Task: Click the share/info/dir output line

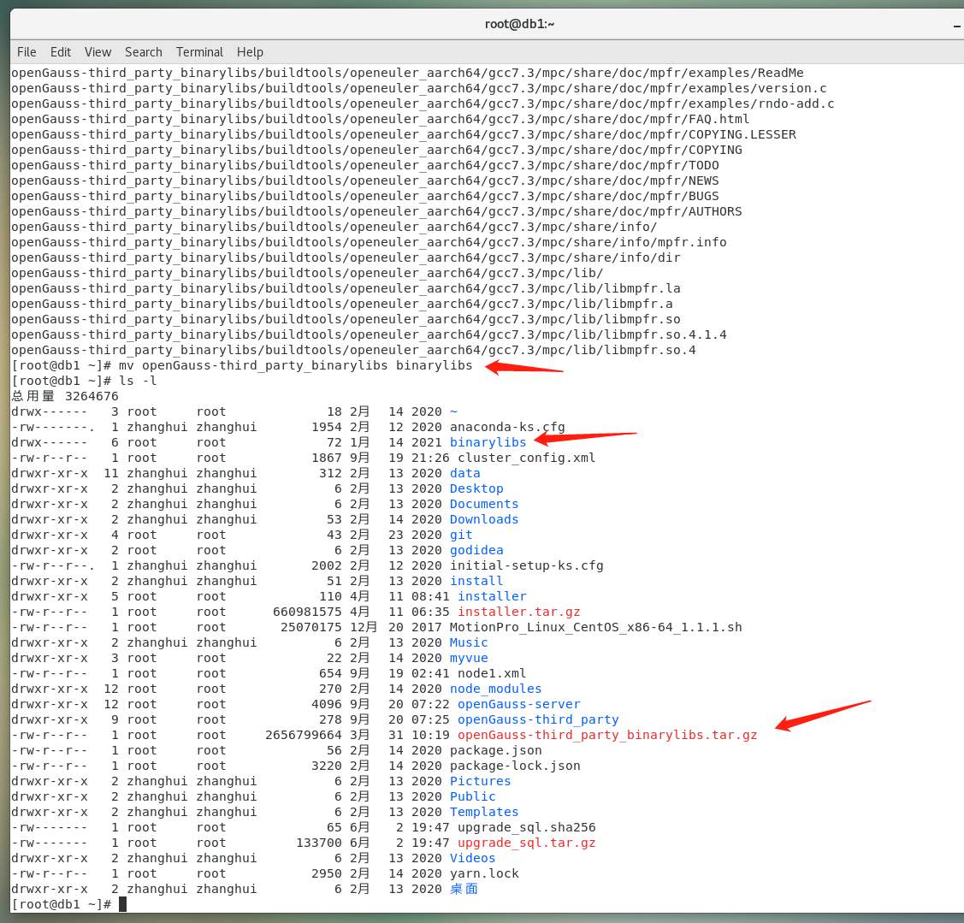Action: pos(346,257)
